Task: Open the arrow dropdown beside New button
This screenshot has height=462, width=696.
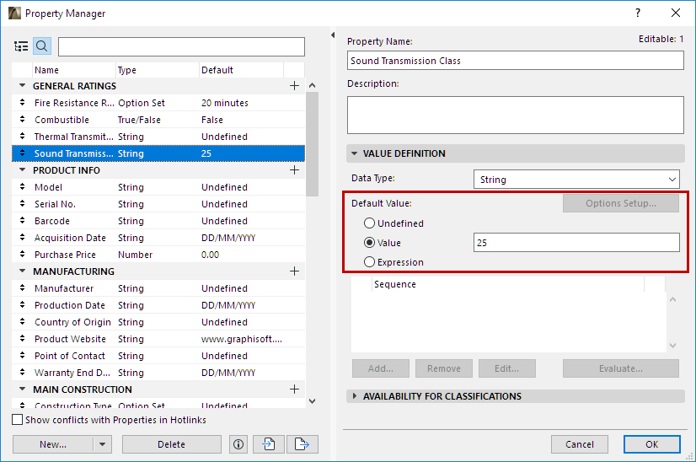Action: 102,444
